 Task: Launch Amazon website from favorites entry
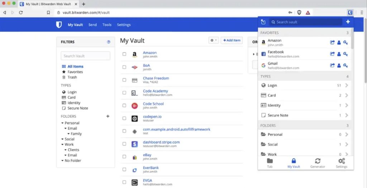[x=332, y=43]
